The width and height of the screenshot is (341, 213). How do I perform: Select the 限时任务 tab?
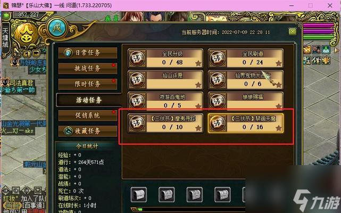(88, 84)
